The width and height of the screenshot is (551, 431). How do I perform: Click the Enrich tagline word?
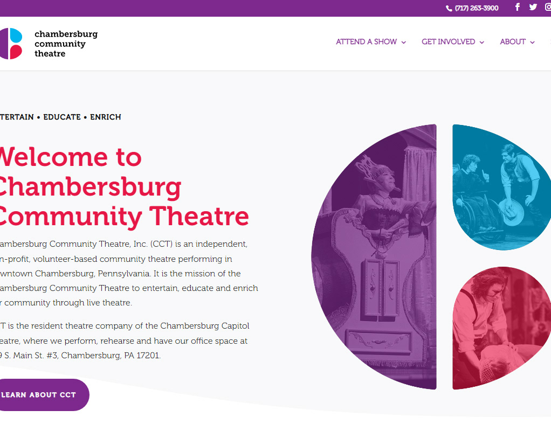(106, 117)
